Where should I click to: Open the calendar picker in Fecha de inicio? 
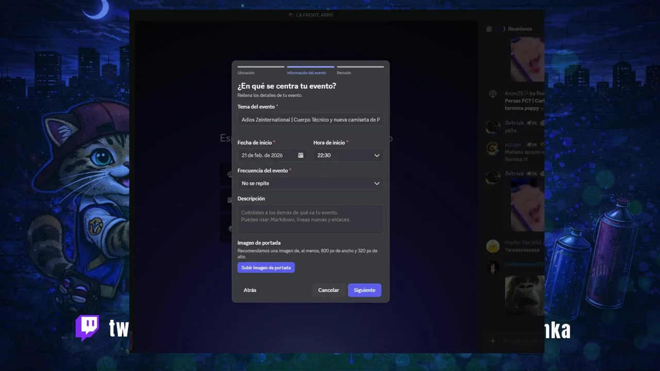301,155
